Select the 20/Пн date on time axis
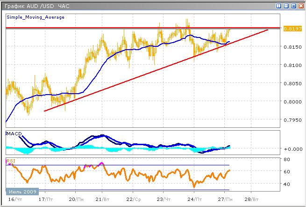 75,199
